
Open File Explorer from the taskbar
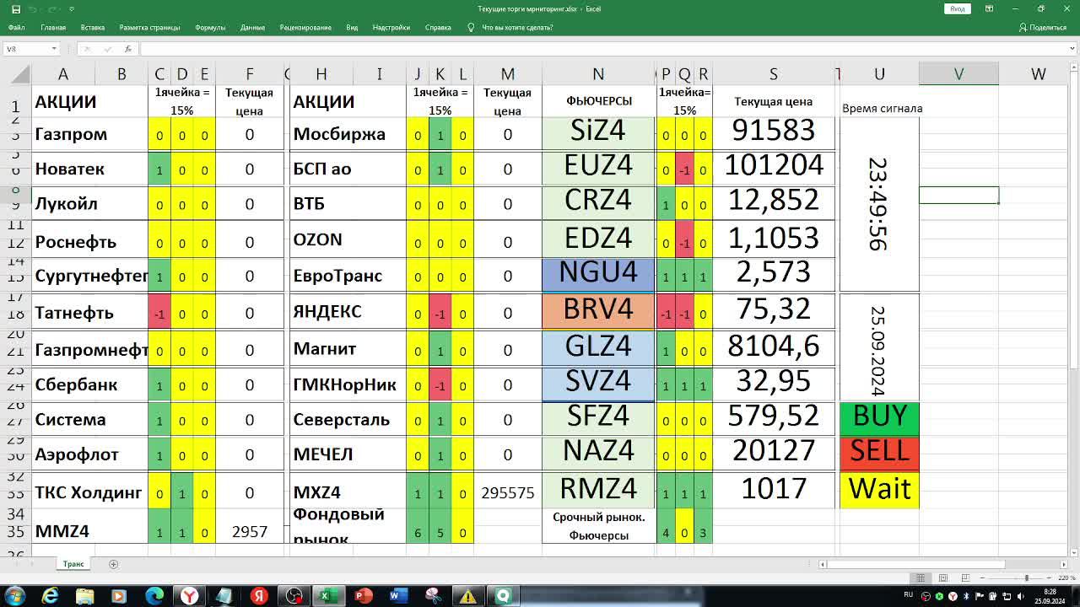(85, 596)
